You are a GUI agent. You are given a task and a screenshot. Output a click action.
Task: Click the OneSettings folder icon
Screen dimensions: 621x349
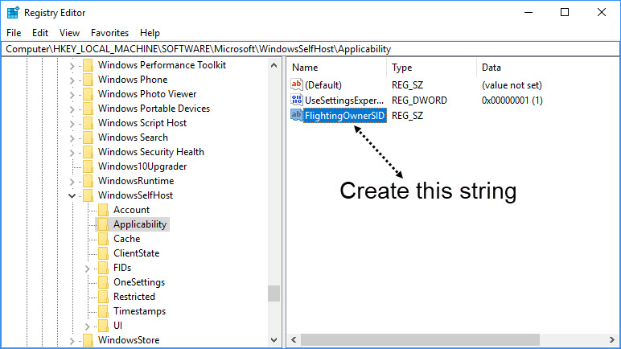click(104, 282)
